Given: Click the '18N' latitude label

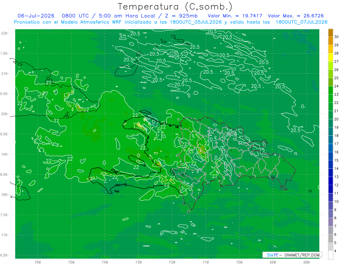Looking at the screenshot, I should point(4,195).
